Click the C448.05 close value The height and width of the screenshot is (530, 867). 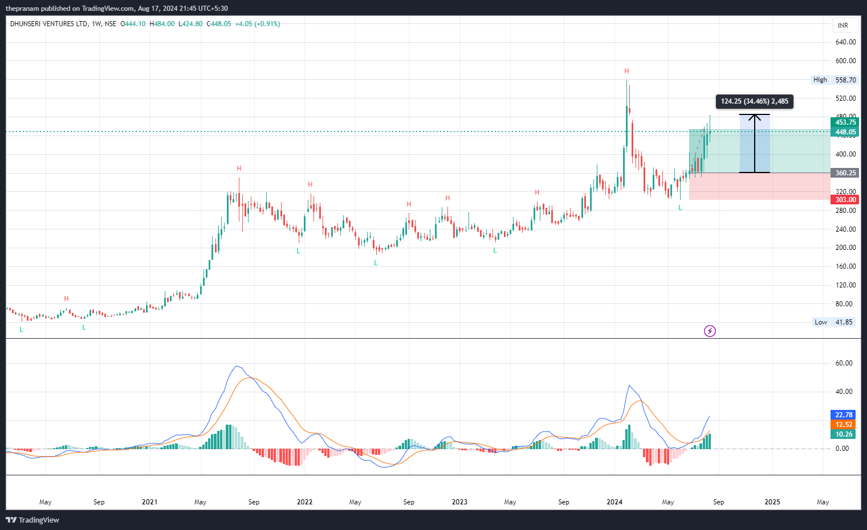[x=219, y=24]
